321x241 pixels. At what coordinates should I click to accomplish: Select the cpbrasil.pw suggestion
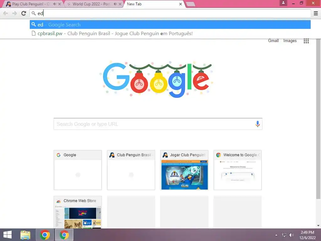170,33
